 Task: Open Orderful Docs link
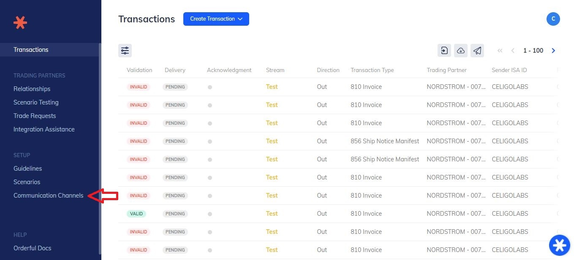[x=32, y=248]
